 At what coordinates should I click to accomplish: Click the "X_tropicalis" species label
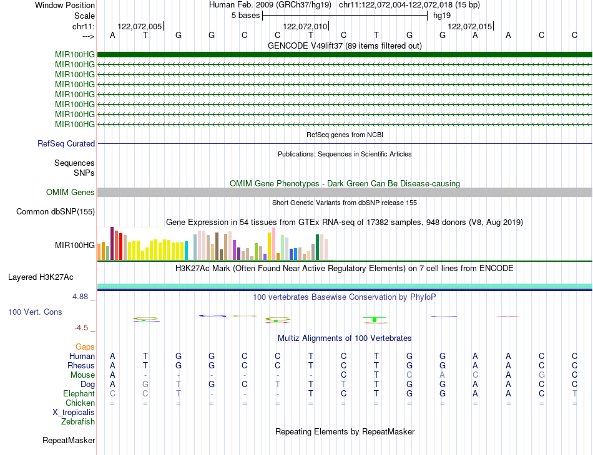tap(74, 413)
